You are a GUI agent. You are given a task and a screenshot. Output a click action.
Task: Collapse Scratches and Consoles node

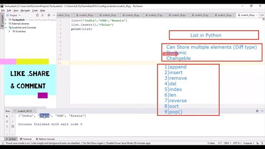(x=5, y=28)
